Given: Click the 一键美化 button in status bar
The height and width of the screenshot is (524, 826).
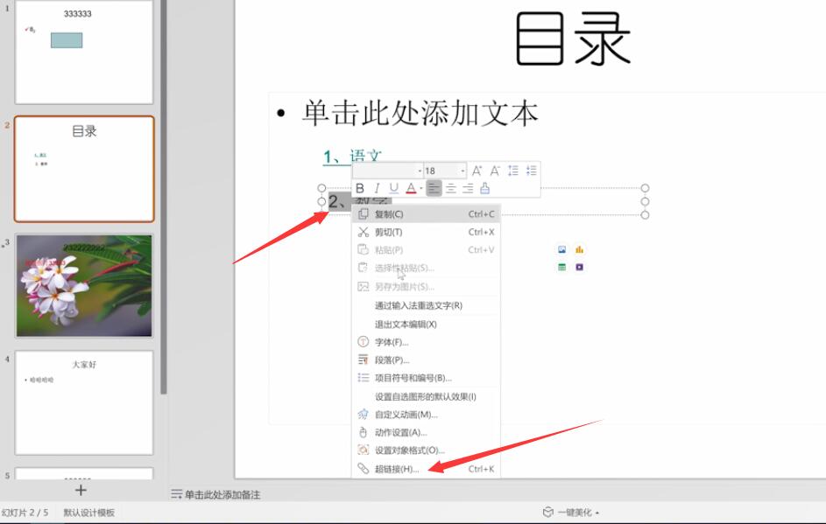Looking at the screenshot, I should point(571,513).
